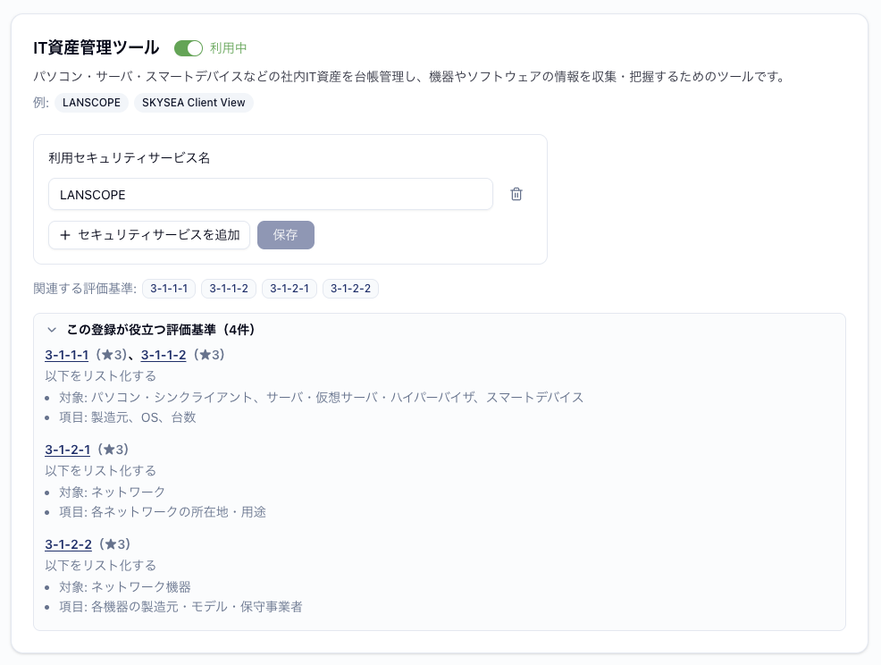Click the 関連する評価基準 label
Screen dimensions: 881x665
coord(85,289)
